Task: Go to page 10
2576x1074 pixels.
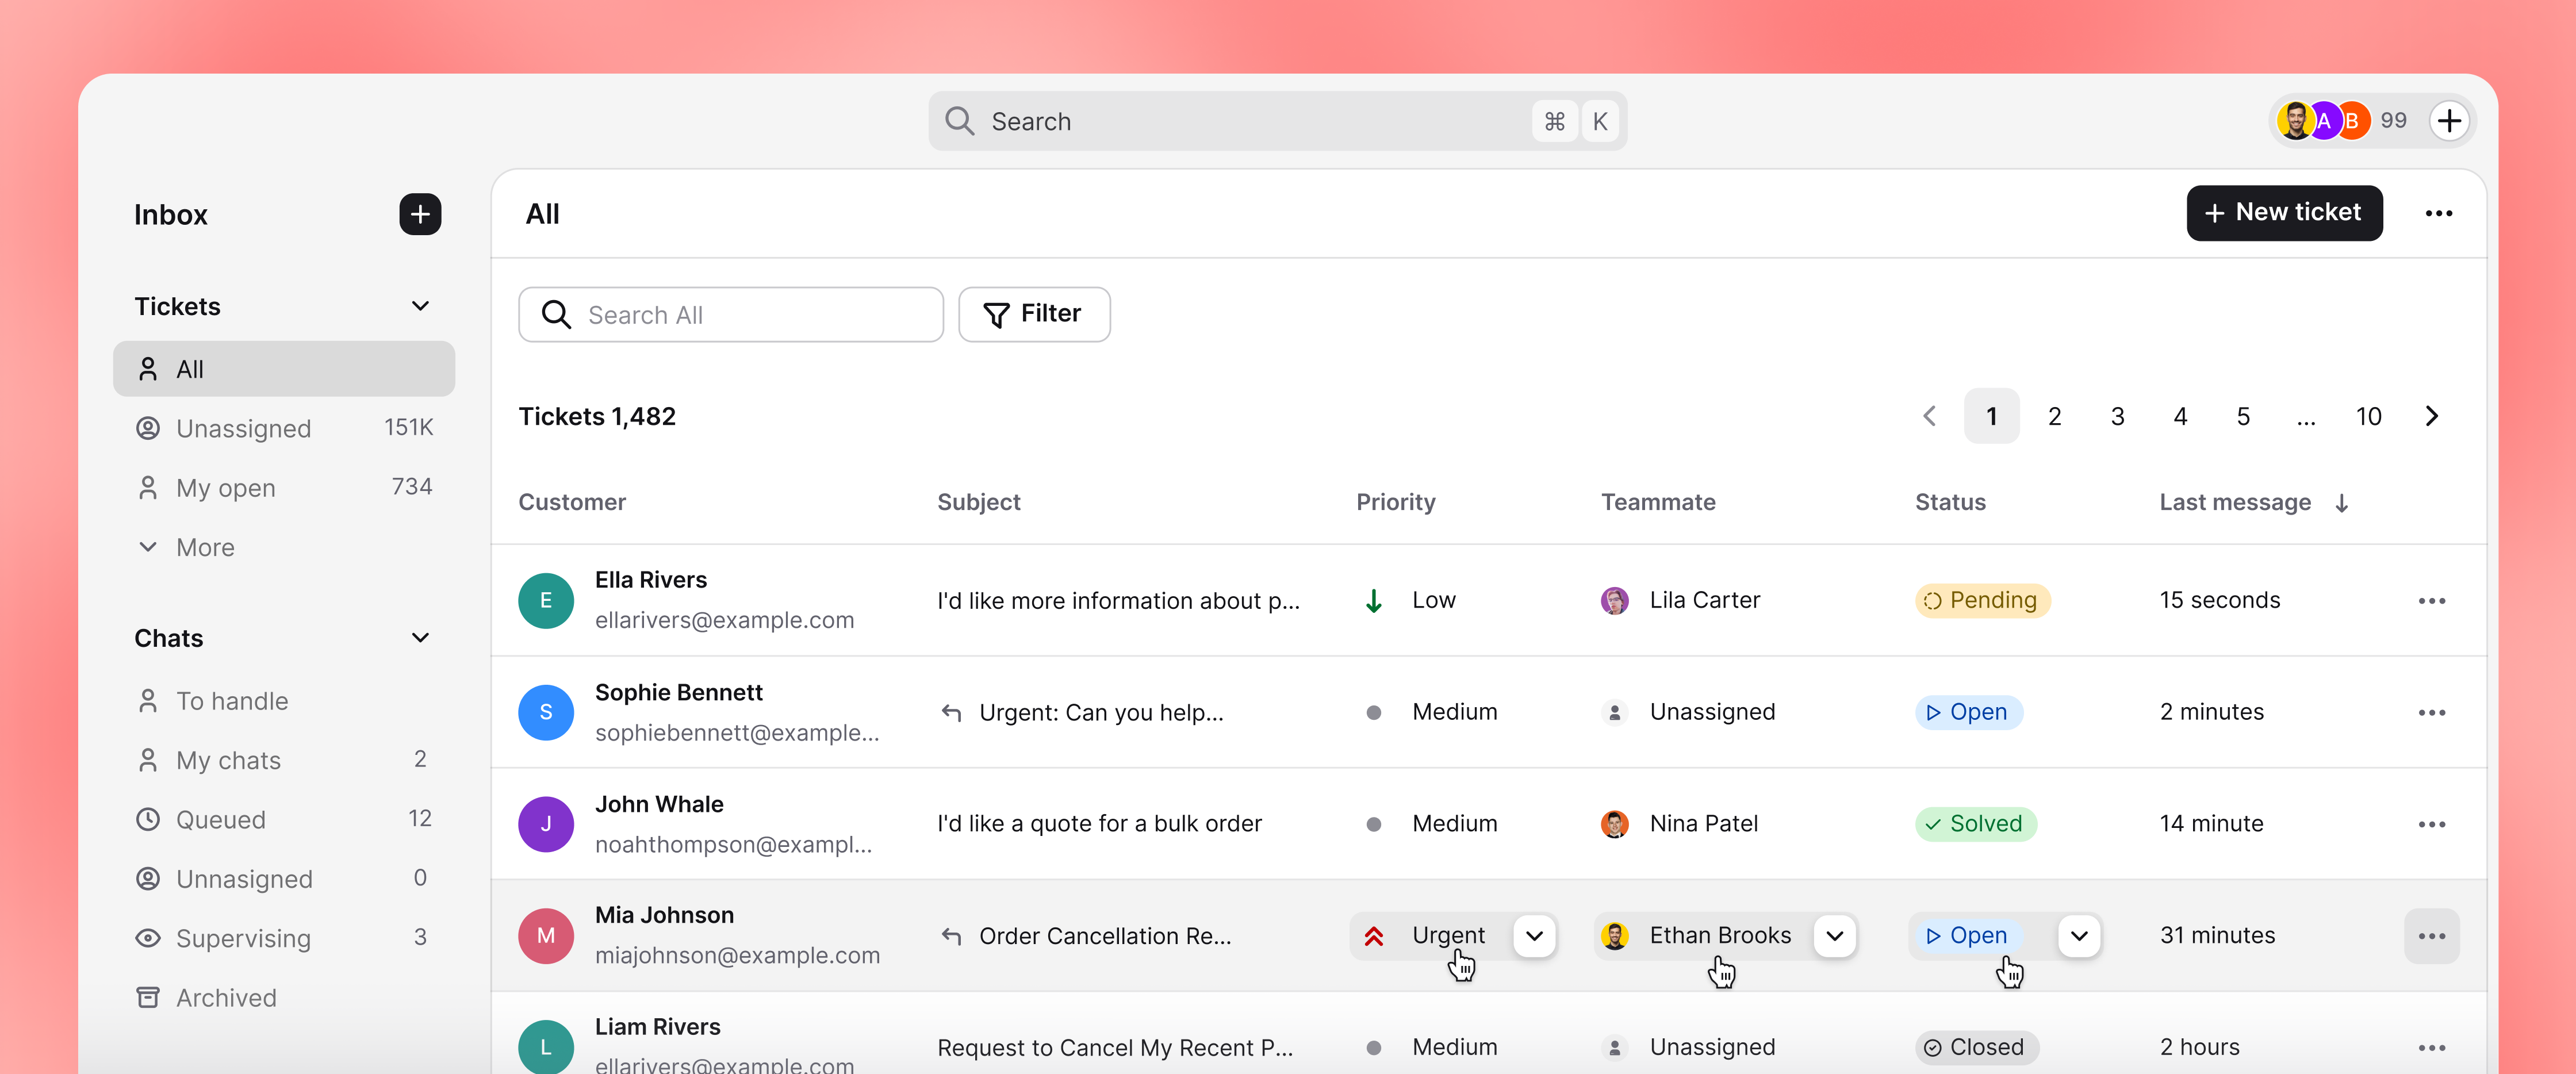Action: pyautogui.click(x=2368, y=416)
